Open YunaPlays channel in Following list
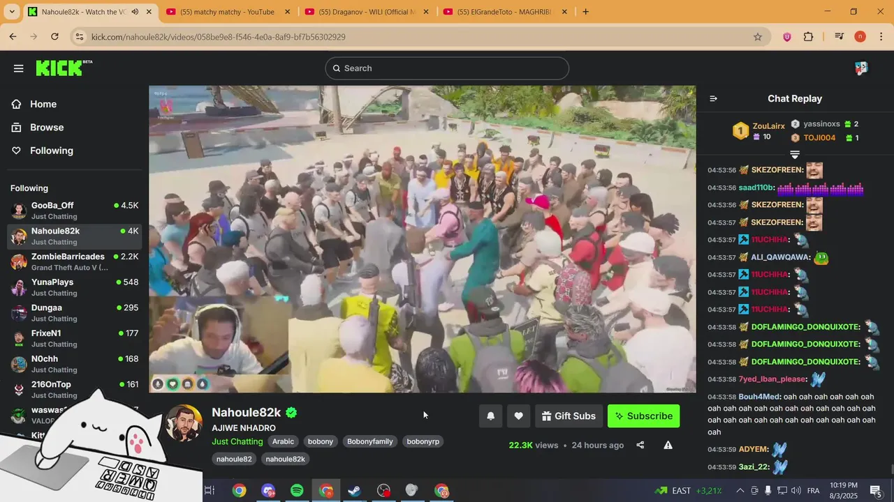Screen dimensions: 894x502 [x=74, y=287]
